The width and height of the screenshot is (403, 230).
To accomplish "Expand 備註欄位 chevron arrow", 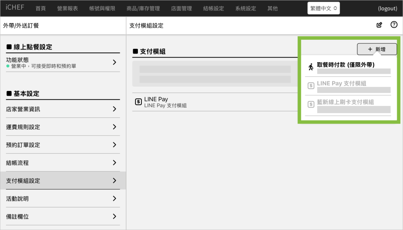I will (x=114, y=216).
